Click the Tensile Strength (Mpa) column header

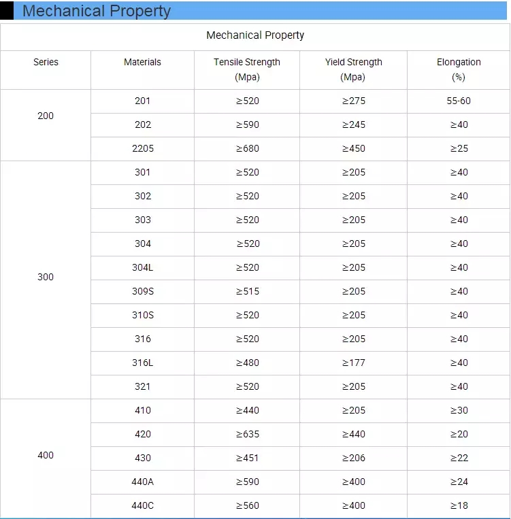(x=247, y=69)
